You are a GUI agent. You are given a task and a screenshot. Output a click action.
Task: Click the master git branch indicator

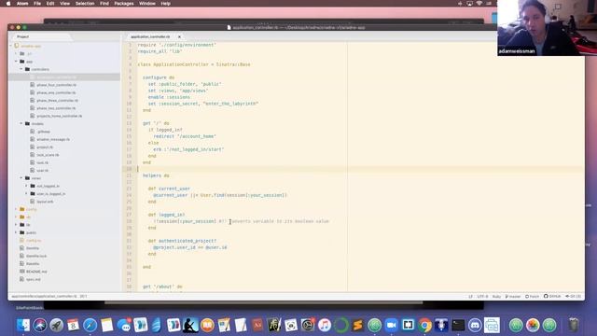click(x=513, y=297)
